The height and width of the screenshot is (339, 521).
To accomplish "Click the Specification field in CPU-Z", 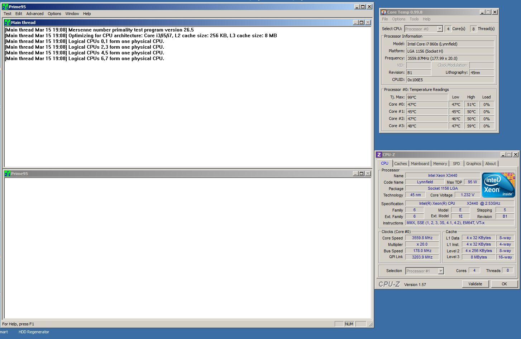I will point(460,203).
